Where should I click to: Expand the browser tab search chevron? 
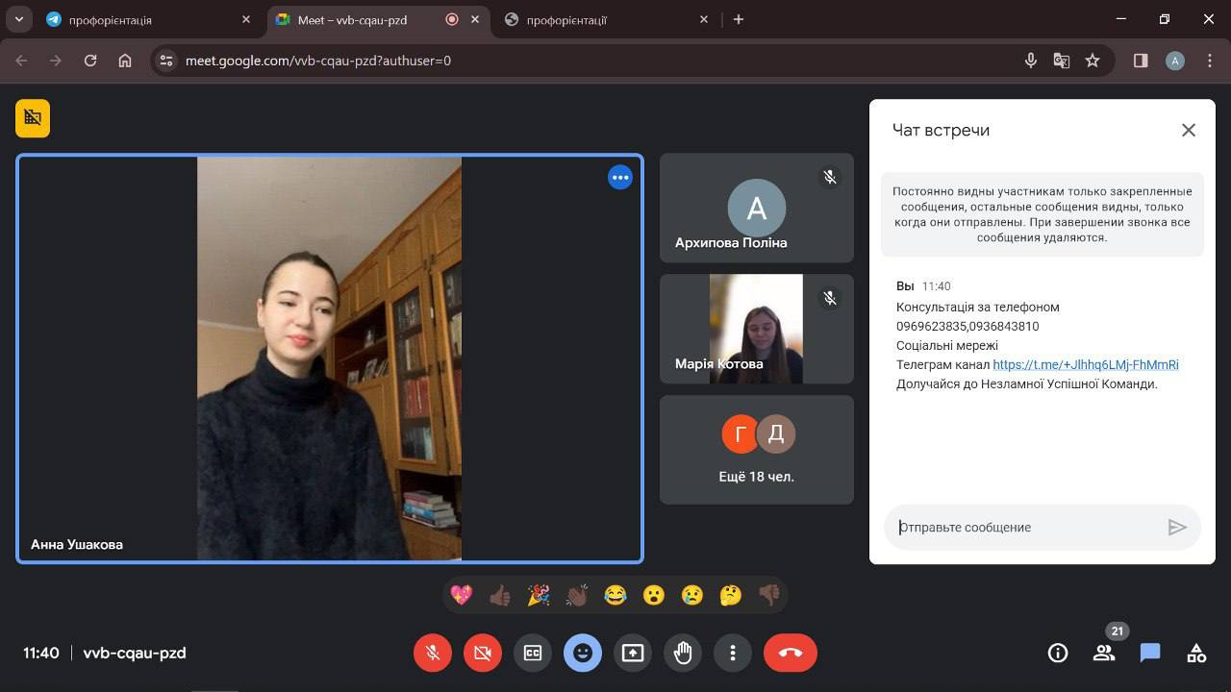pyautogui.click(x=19, y=19)
